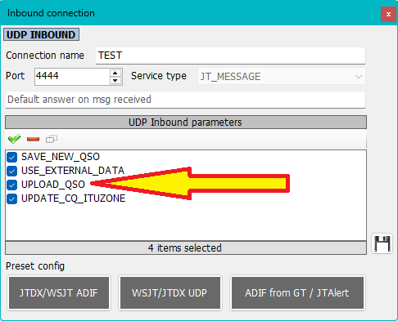Apply the WSJT/JTDX UDP preset
This screenshot has width=398, height=321.
[x=170, y=293]
